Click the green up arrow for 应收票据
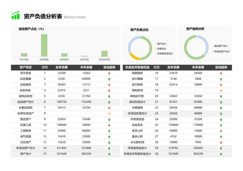Screen dimensions: 243x171 coord(109,79)
